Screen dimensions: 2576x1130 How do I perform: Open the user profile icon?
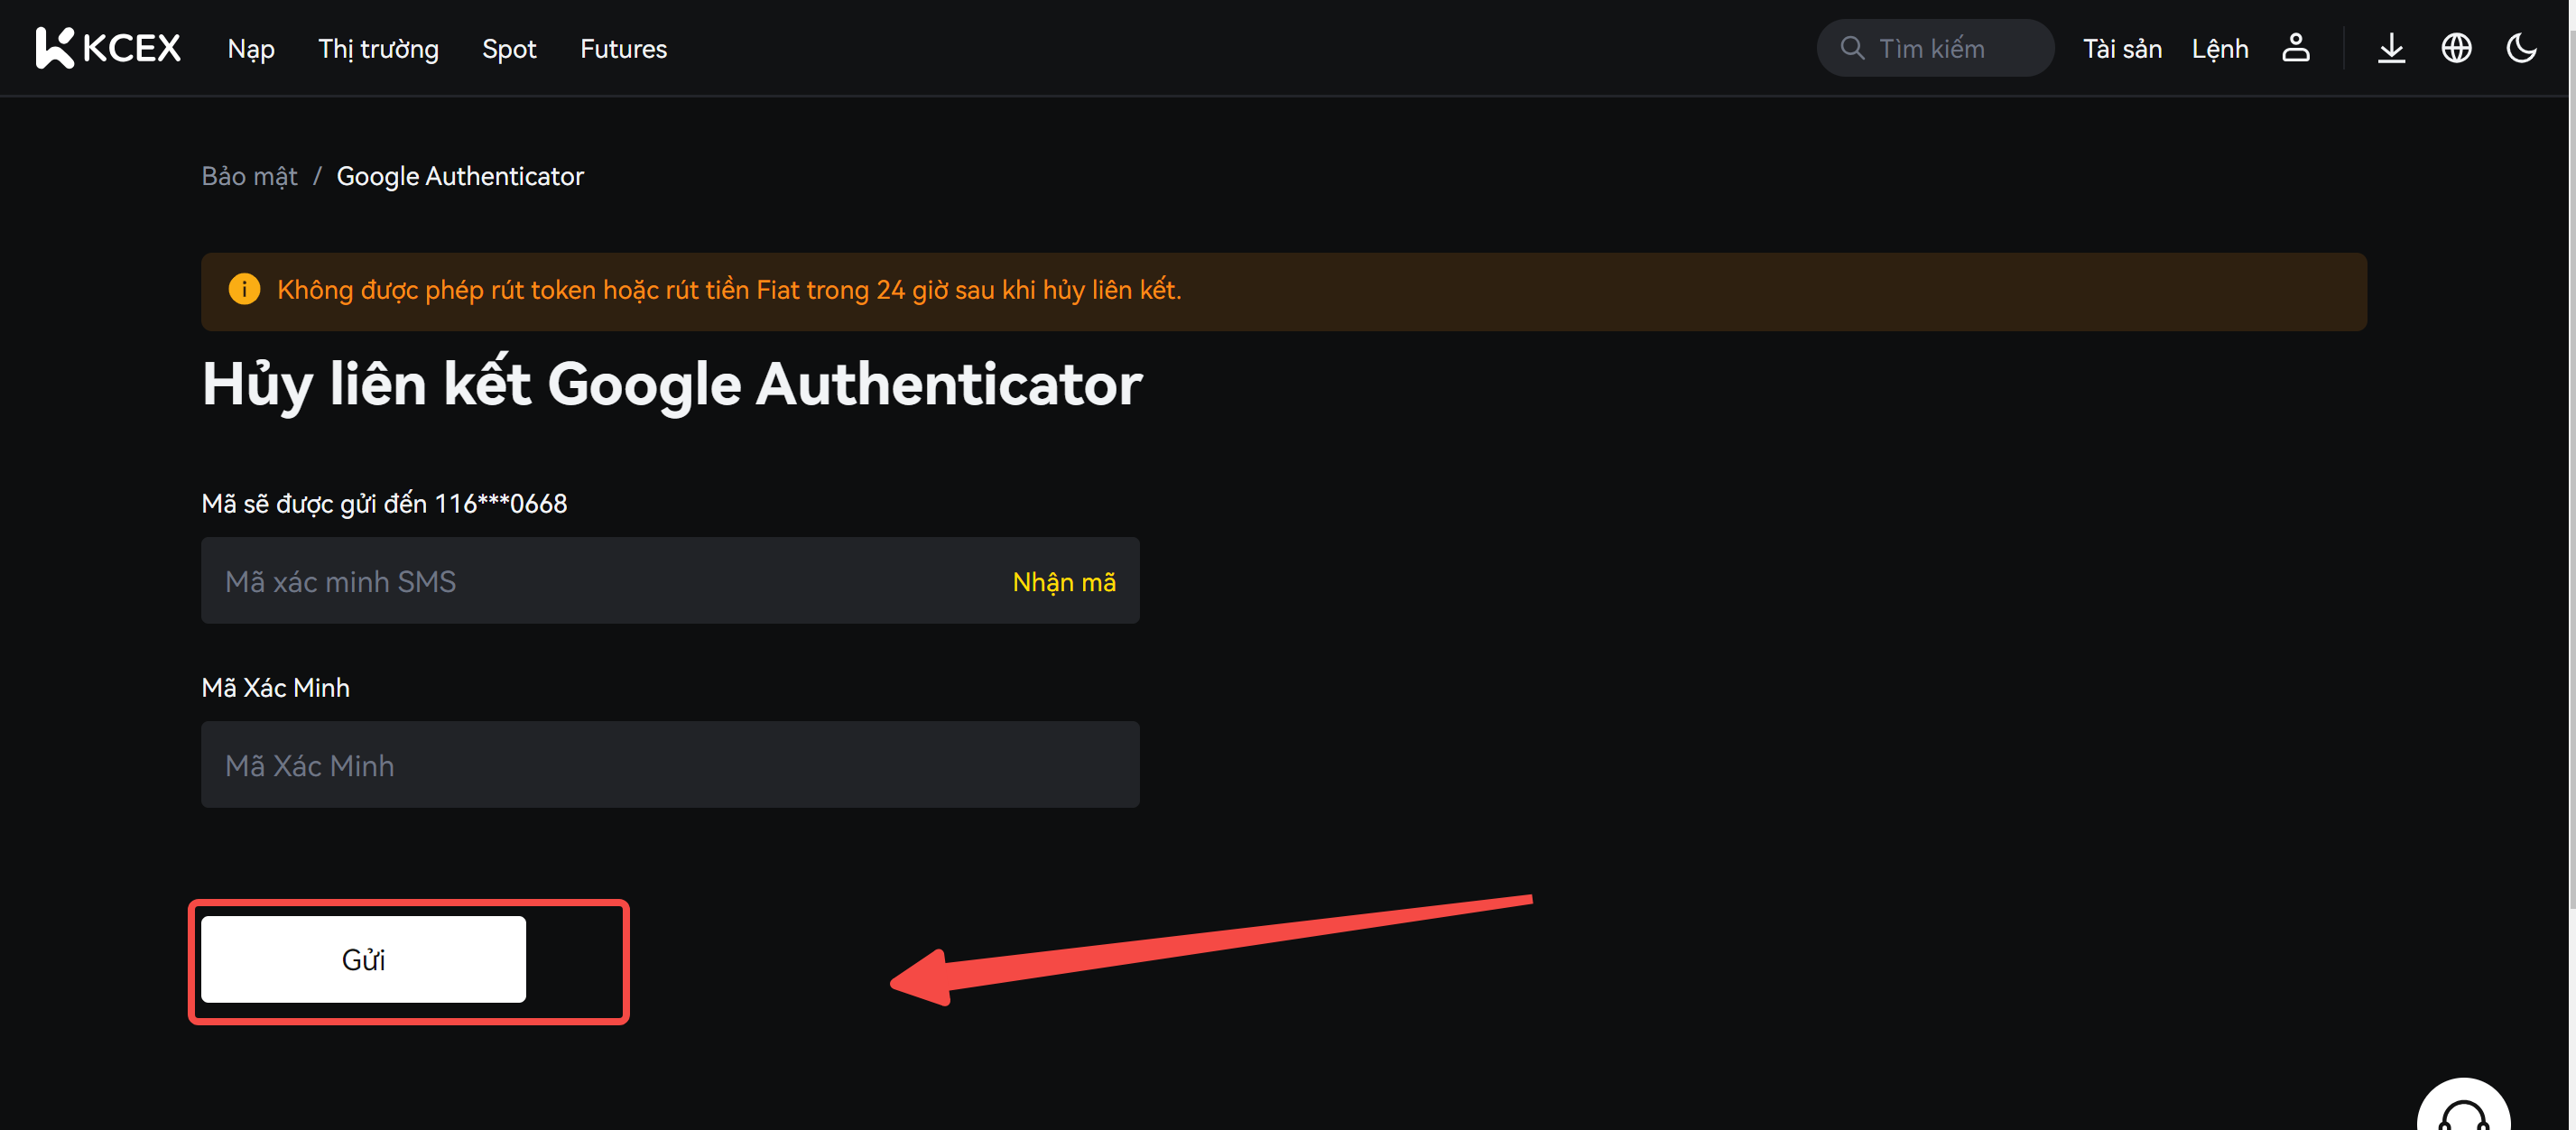[2295, 48]
